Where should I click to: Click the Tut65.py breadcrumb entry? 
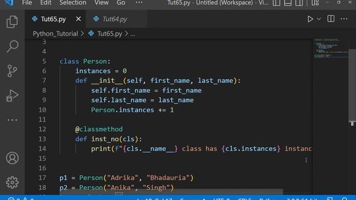pos(110,34)
